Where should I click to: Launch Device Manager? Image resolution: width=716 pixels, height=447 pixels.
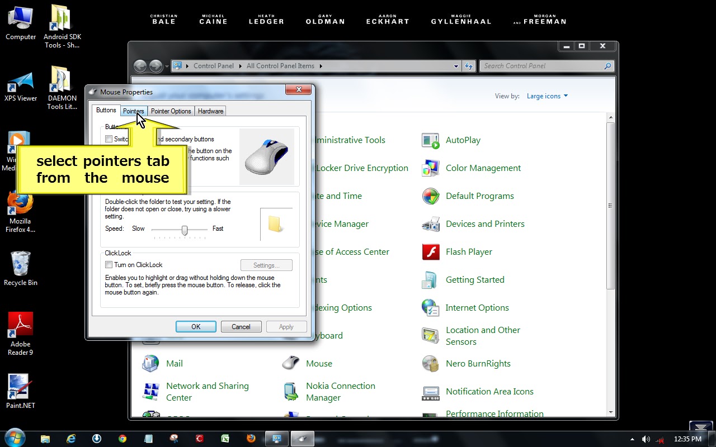pyautogui.click(x=342, y=223)
